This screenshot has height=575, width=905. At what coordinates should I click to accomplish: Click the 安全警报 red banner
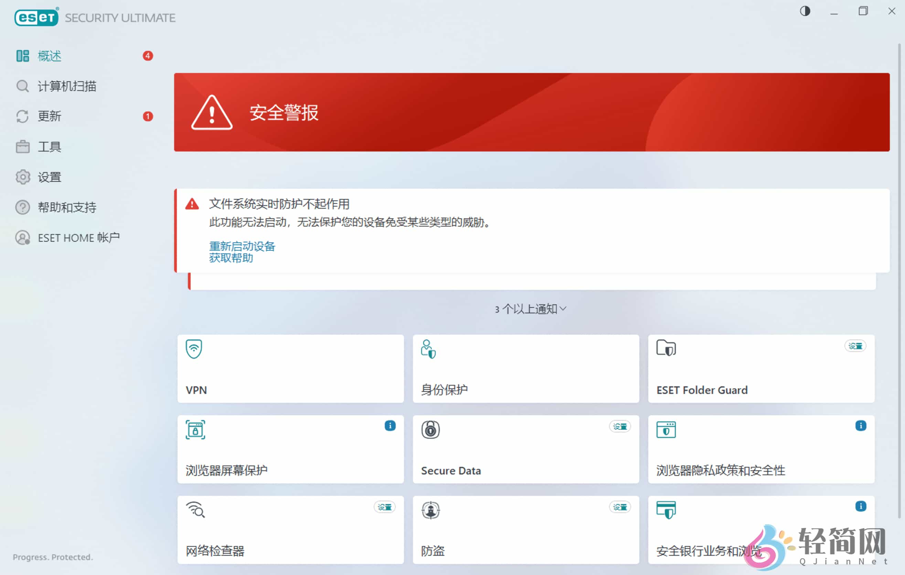click(531, 113)
